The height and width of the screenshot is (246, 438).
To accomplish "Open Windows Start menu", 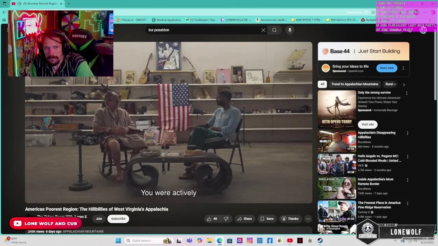I will [118, 241].
